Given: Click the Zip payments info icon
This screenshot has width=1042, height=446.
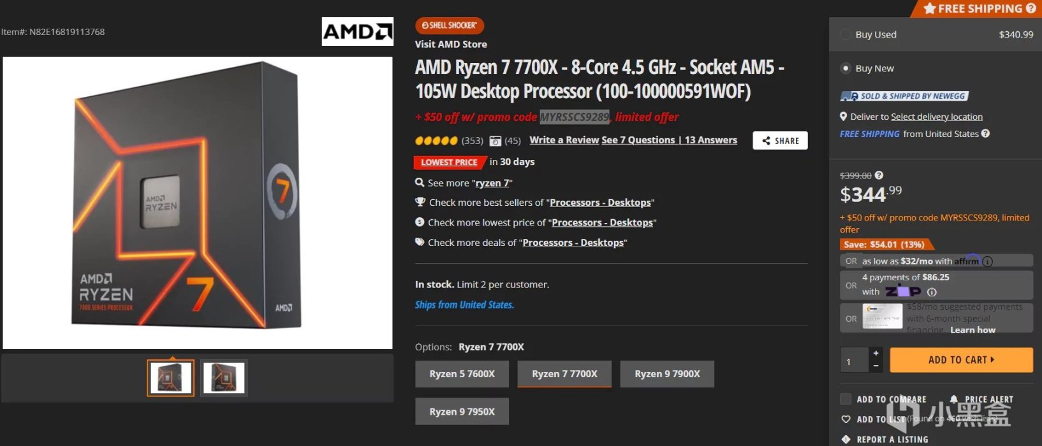Looking at the screenshot, I should [x=932, y=292].
